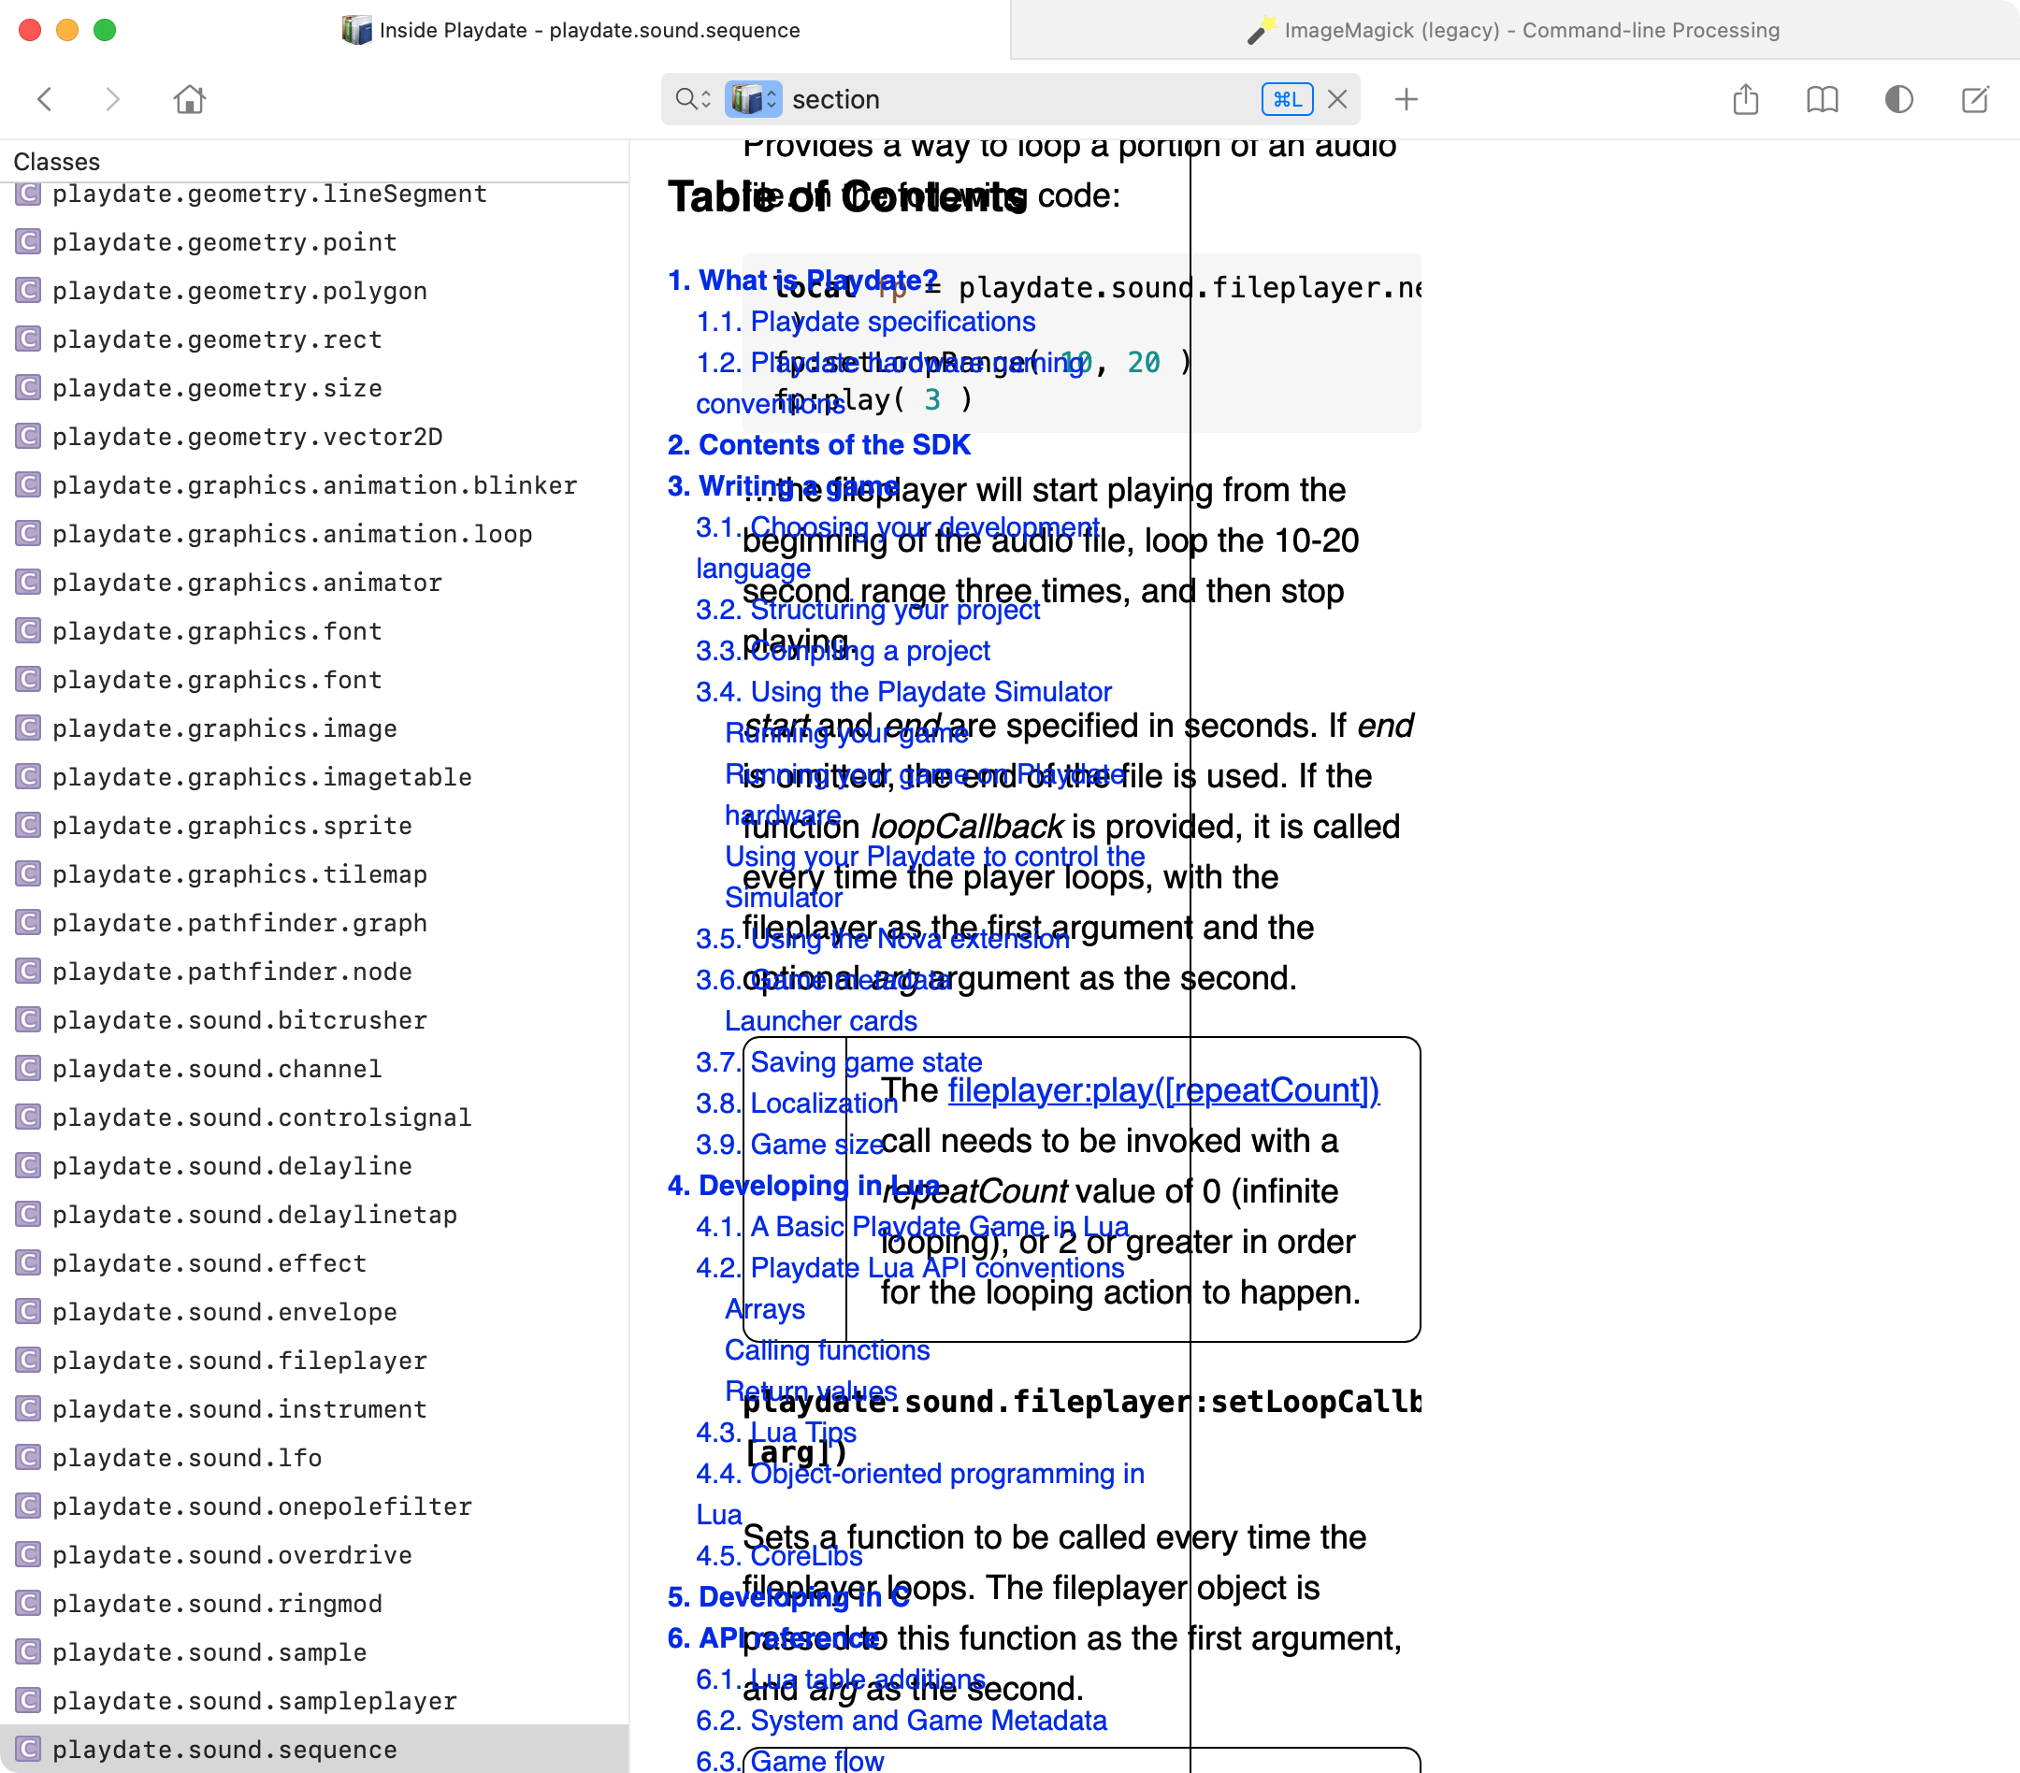Viewport: 2020px width, 1773px height.
Task: Select playdate.sound.controlsignal class
Action: click(314, 1117)
